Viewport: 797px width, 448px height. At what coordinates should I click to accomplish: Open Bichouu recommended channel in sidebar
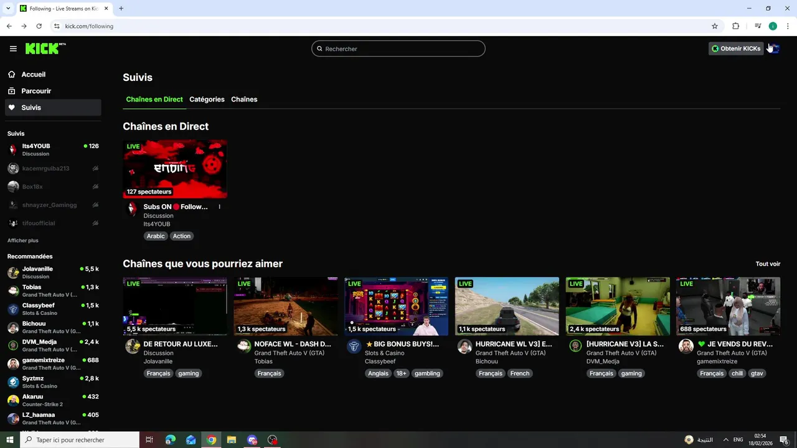[53, 327]
